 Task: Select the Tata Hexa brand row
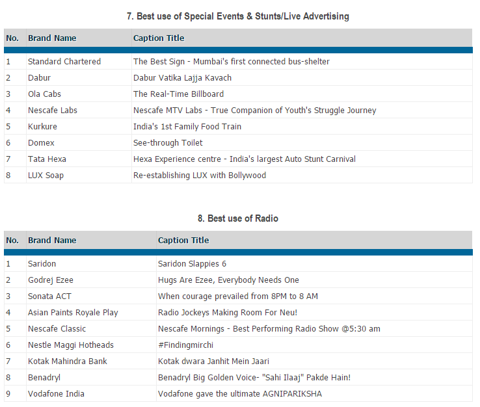(47, 159)
